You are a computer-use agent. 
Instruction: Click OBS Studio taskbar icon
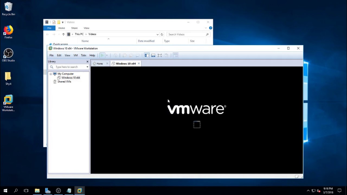tap(58, 191)
